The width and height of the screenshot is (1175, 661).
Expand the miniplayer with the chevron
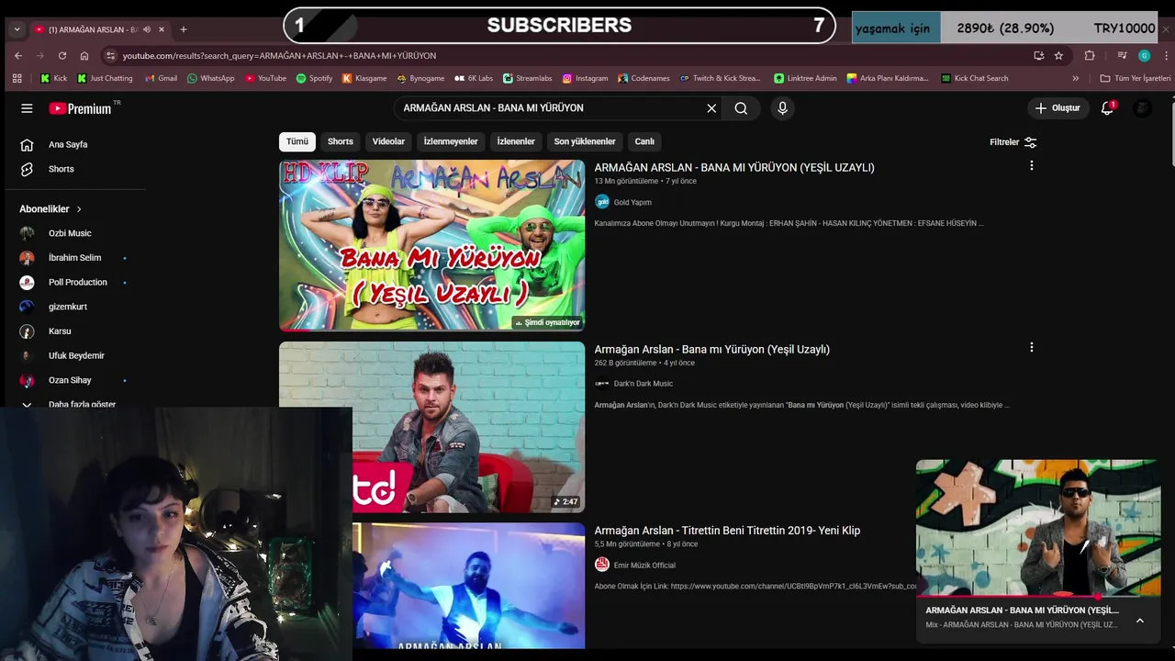pos(1140,621)
